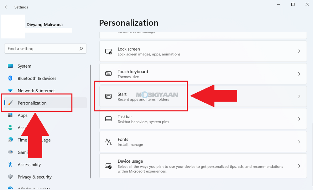The image size is (313, 190).
Task: Open the Taskbar behaviors entry
Action: [x=203, y=119]
